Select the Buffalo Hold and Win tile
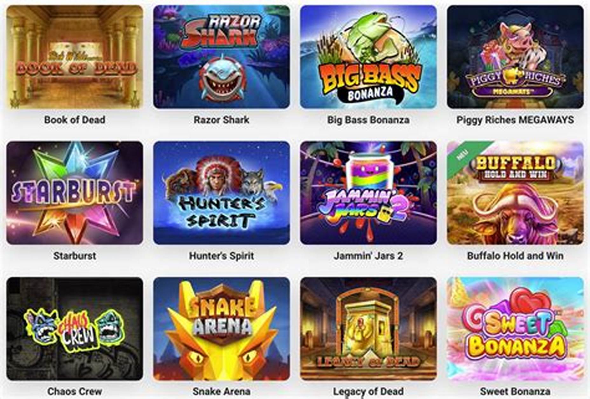This screenshot has width=590, height=399. (x=515, y=193)
